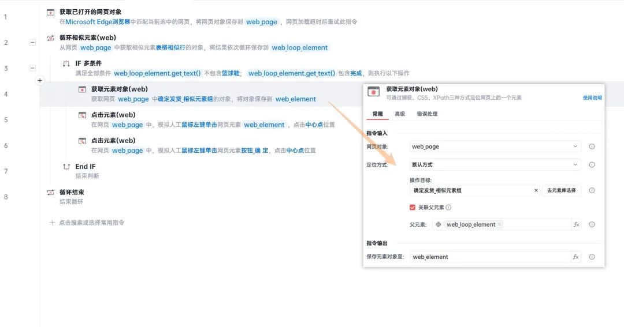Viewport: 624px width, 327px height.
Task: Collapse the 循环相似元素 loop block
Action: click(x=32, y=42)
